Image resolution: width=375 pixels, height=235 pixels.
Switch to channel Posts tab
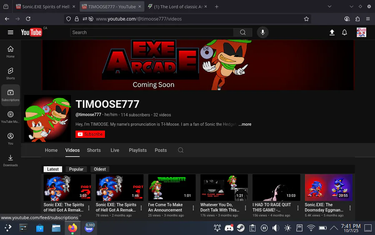[161, 150]
